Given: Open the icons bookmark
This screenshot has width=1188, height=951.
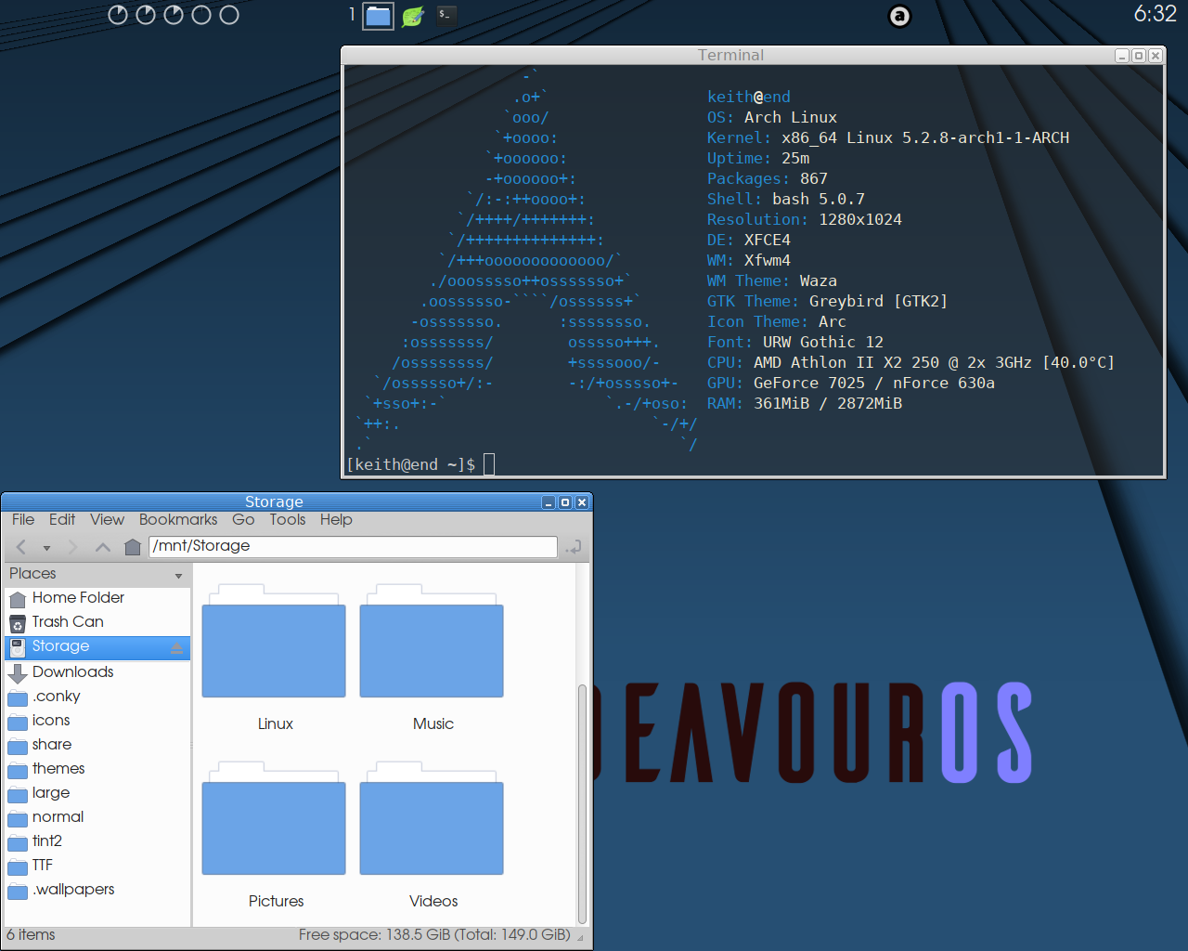Looking at the screenshot, I should (x=97, y=721).
